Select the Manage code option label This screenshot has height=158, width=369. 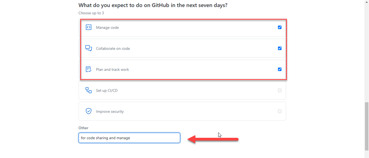coord(107,28)
